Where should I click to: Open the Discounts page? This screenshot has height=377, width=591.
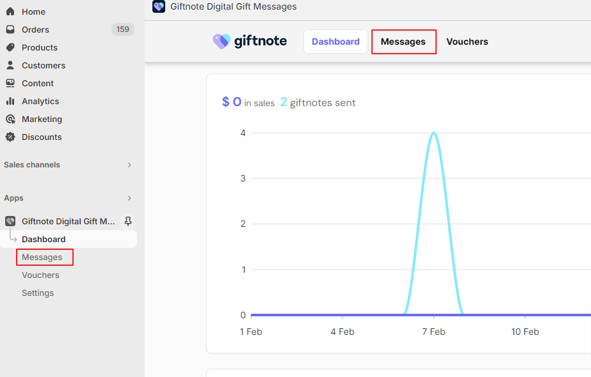click(x=42, y=137)
